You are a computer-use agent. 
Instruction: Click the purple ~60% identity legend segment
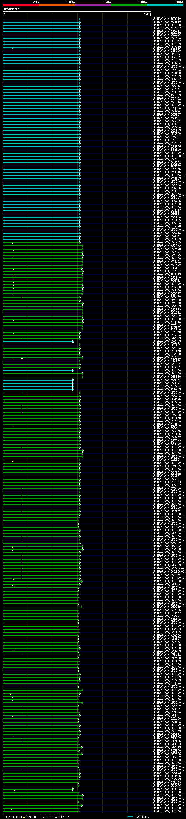(x=93, y=6)
